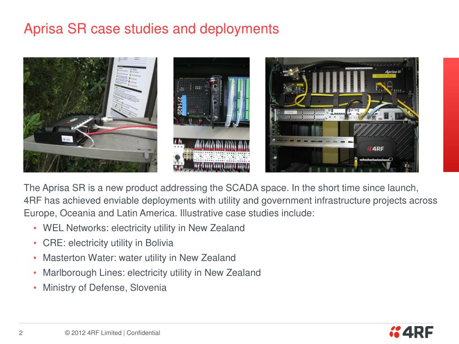
Task: Click the 4RF logo in the footer
Action: click(411, 332)
